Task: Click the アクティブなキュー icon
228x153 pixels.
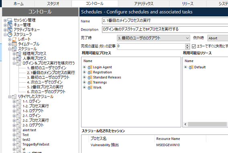Action: click(10, 30)
